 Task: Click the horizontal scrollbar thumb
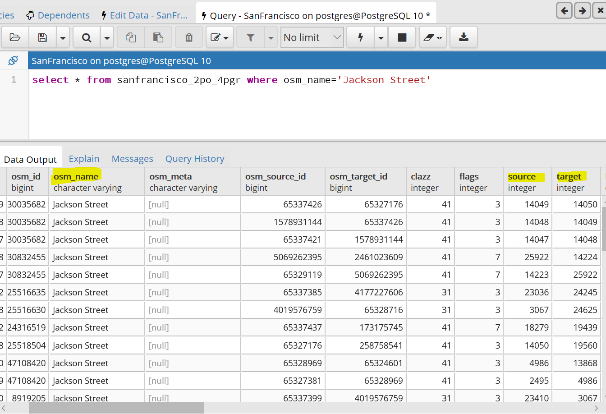[116, 408]
